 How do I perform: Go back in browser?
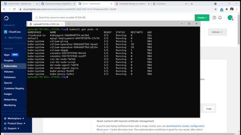4,9
